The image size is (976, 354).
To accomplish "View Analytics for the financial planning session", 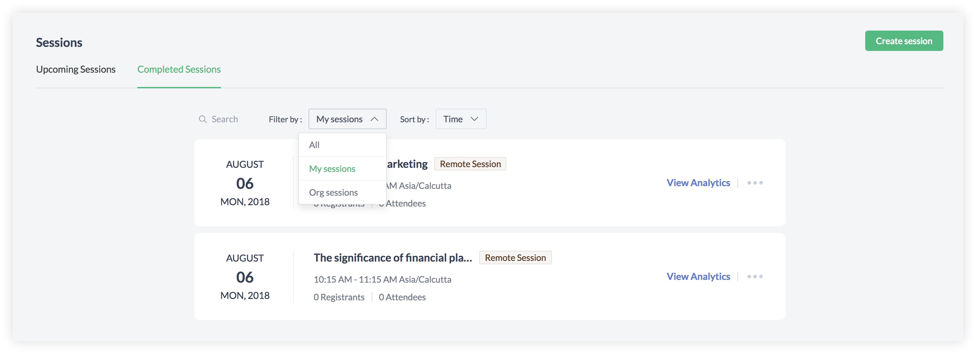I will (698, 277).
